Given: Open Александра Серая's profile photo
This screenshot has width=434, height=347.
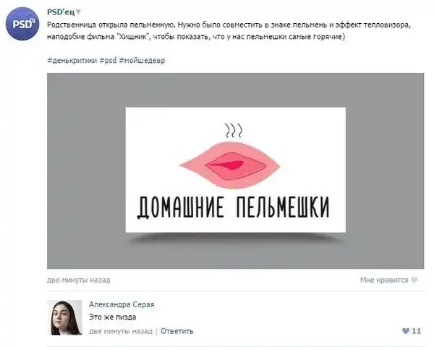Looking at the screenshot, I should point(64,317).
